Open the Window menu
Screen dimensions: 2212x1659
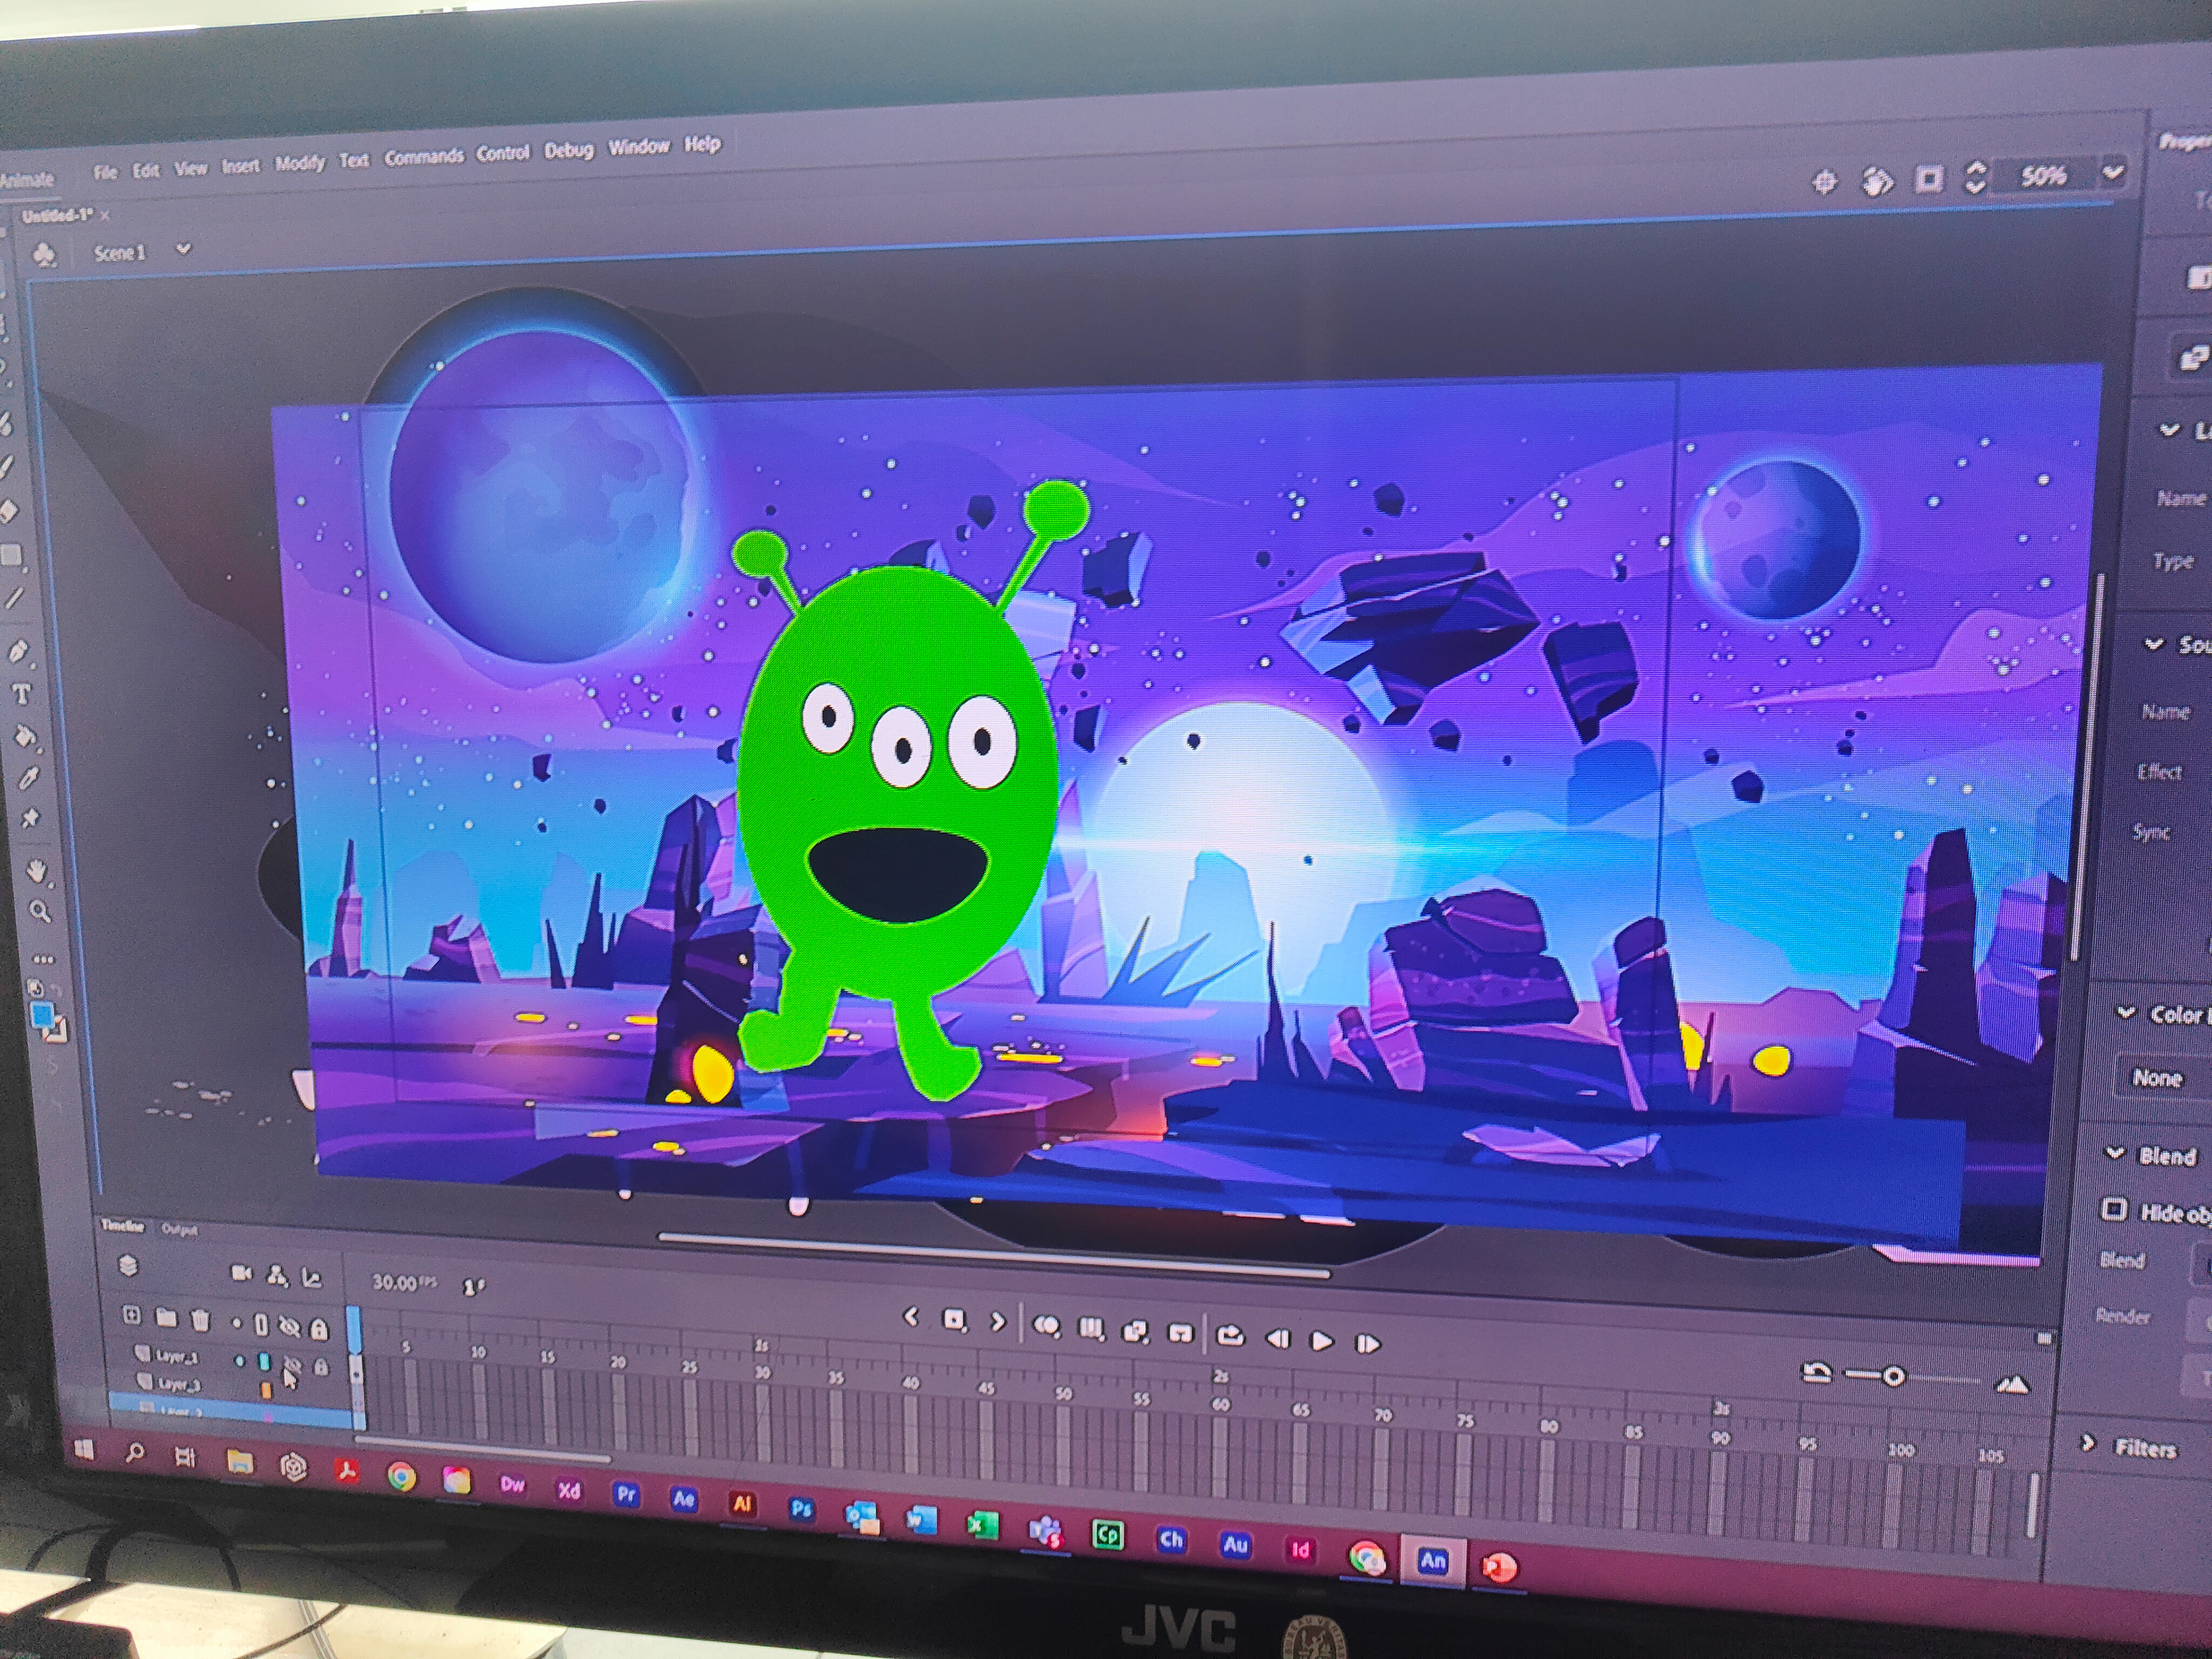pos(639,147)
